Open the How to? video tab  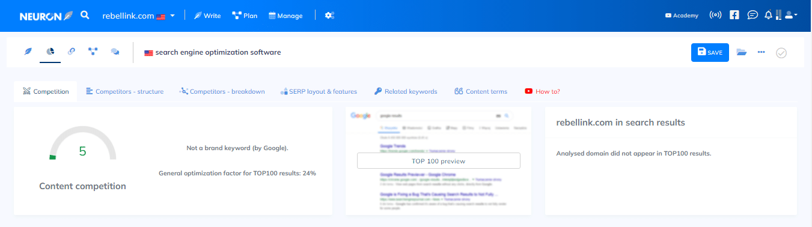click(542, 91)
